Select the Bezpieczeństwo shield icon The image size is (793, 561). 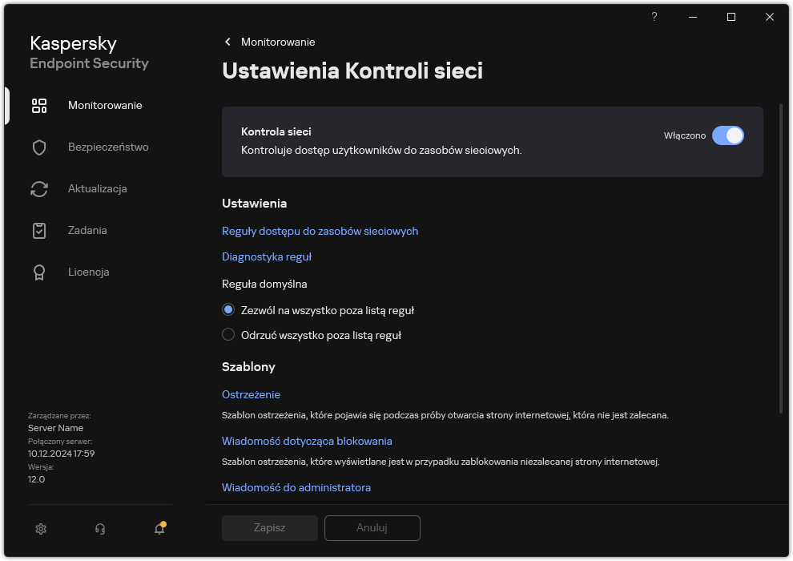tap(39, 147)
